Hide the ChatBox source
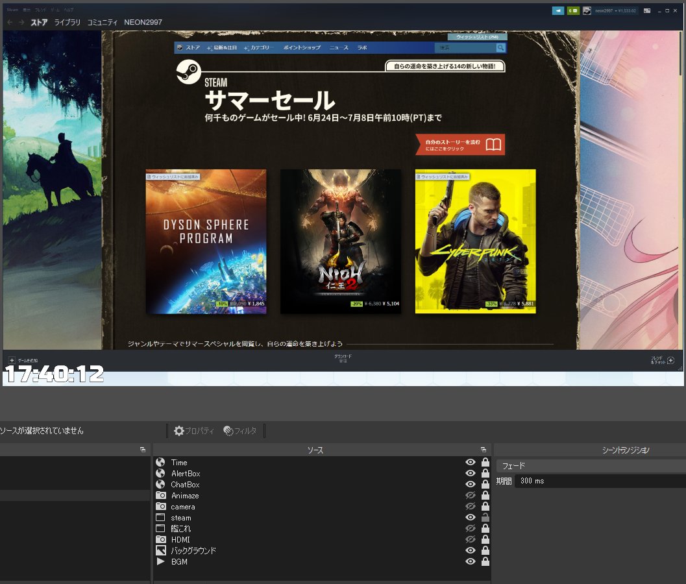 click(471, 484)
